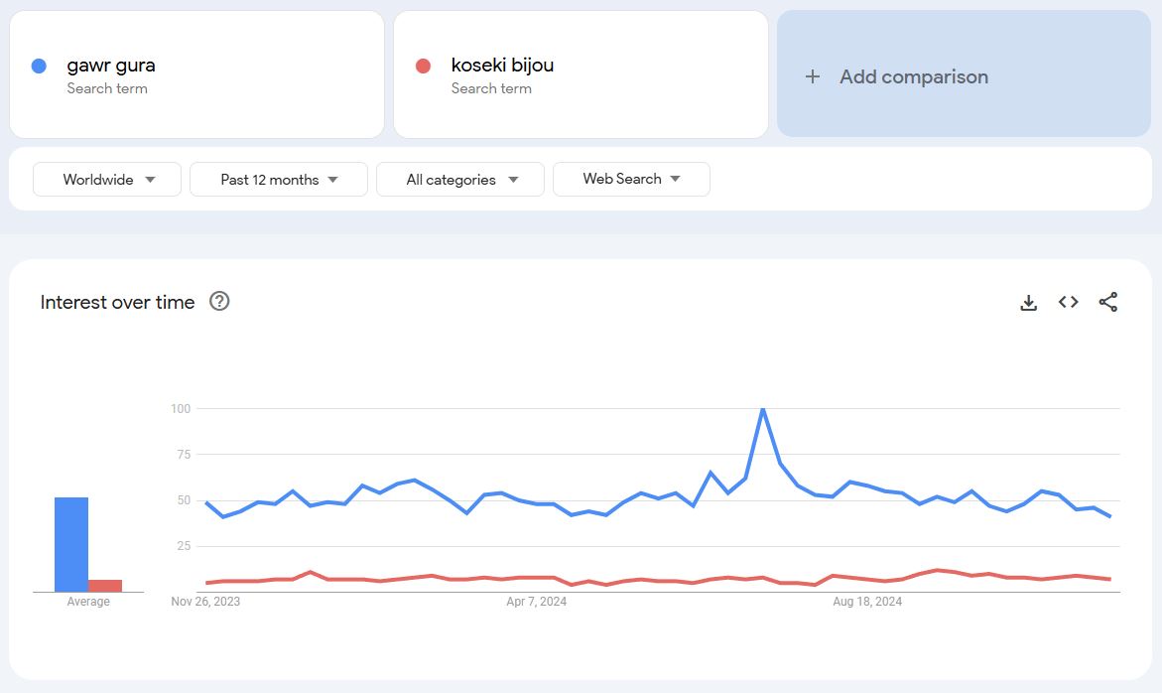This screenshot has width=1162, height=693.
Task: Open help for Interest over time
Action: (x=219, y=302)
